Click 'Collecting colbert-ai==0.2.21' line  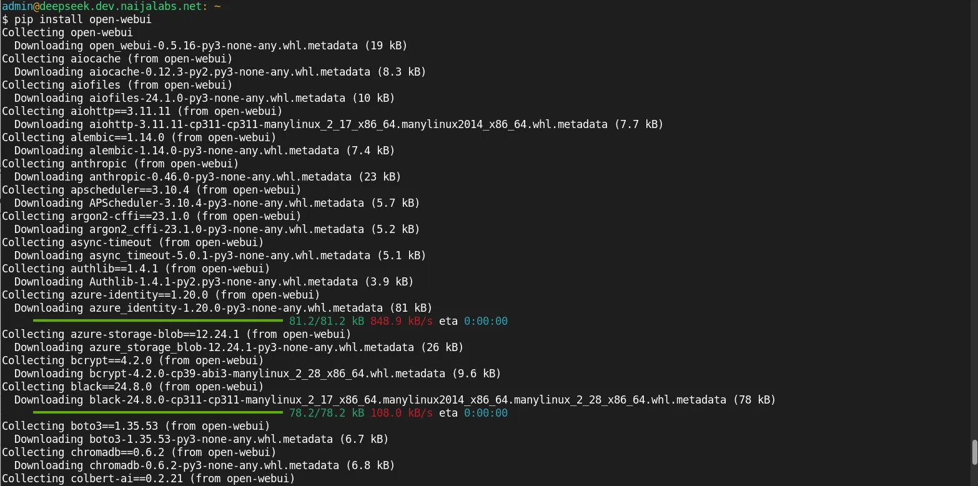(x=149, y=479)
